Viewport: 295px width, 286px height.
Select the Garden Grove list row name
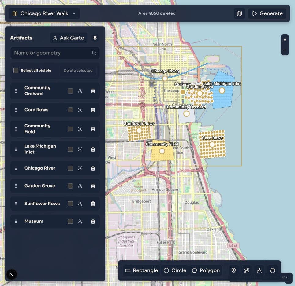tap(40, 186)
